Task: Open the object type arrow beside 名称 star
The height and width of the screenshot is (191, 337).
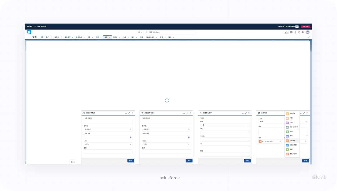Action: coord(263,141)
